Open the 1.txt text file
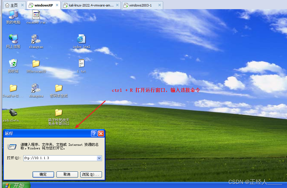 [x=81, y=63]
